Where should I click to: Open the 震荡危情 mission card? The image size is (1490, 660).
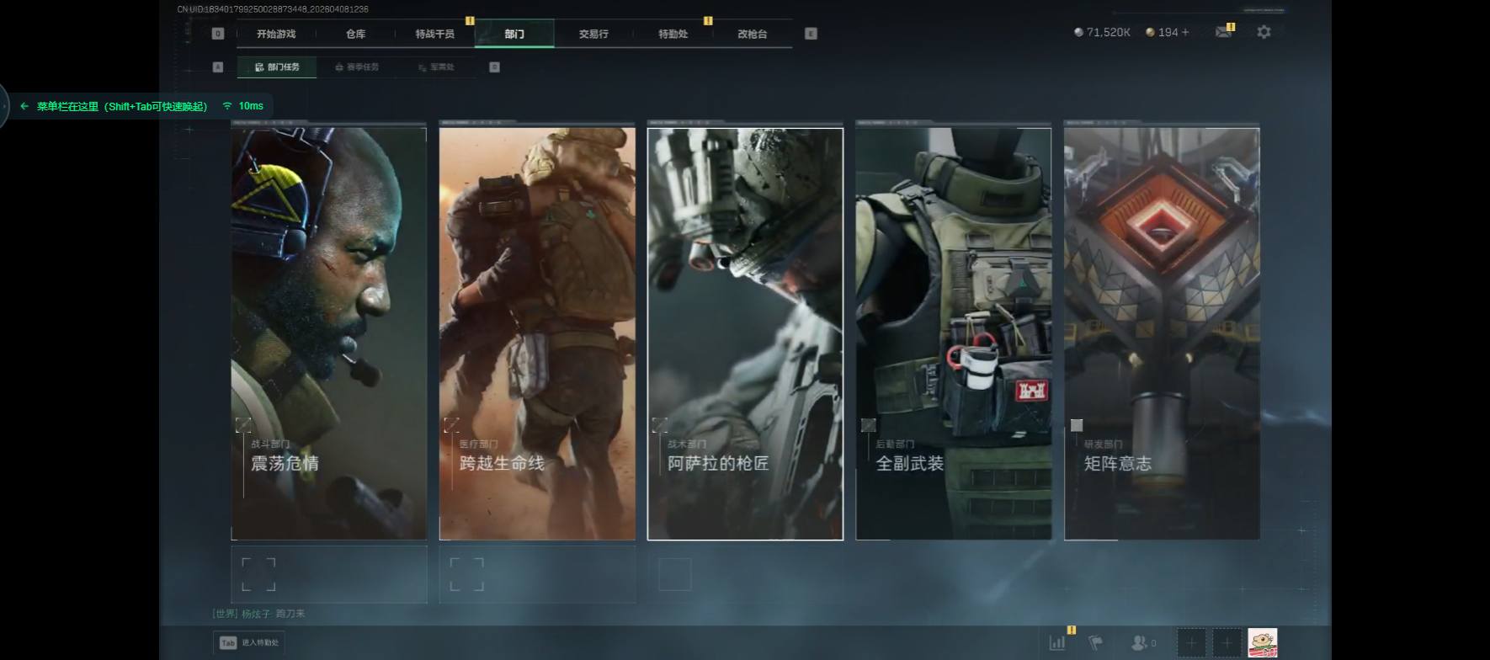point(329,333)
